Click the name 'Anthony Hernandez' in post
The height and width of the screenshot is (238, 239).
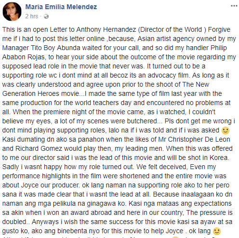click(106, 29)
